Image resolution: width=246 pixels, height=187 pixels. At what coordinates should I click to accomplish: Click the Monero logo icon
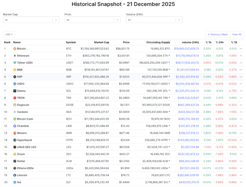15,133
